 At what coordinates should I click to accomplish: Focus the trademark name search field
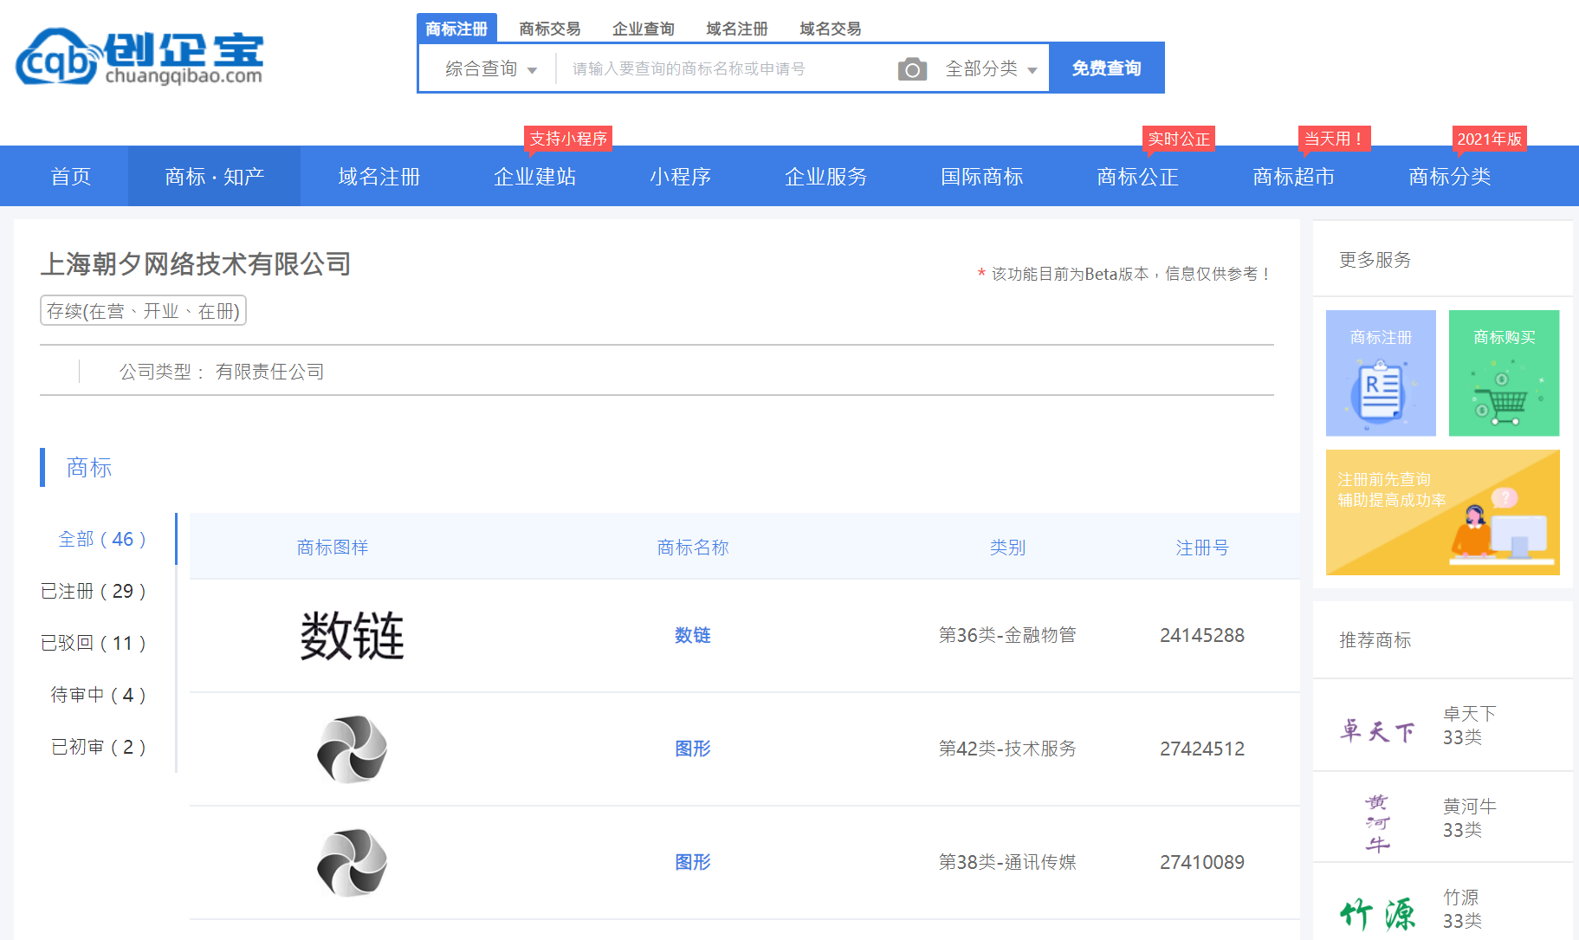tap(728, 68)
